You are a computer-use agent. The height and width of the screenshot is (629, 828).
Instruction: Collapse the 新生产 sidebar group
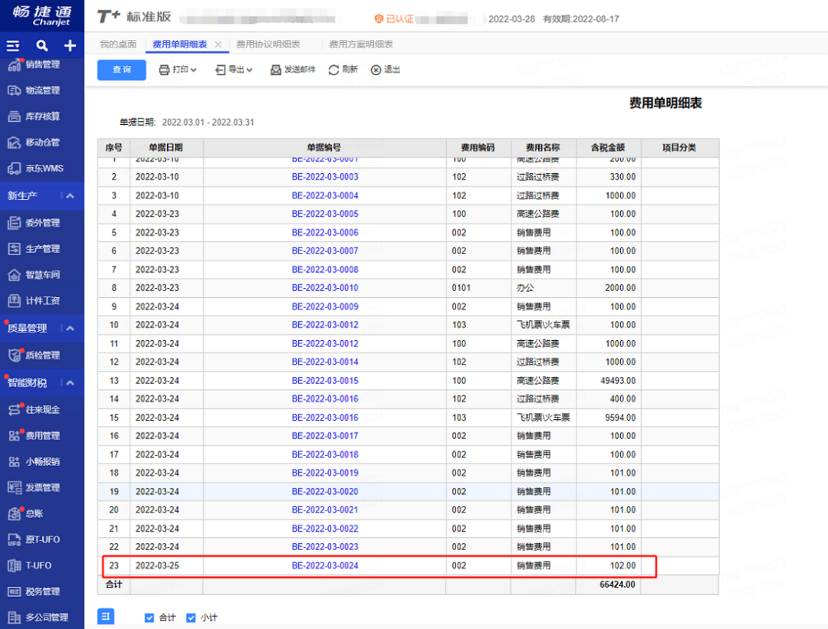click(70, 196)
